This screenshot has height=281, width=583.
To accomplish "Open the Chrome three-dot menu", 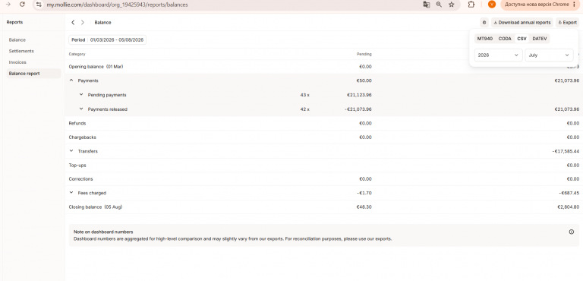I will click(575, 5).
